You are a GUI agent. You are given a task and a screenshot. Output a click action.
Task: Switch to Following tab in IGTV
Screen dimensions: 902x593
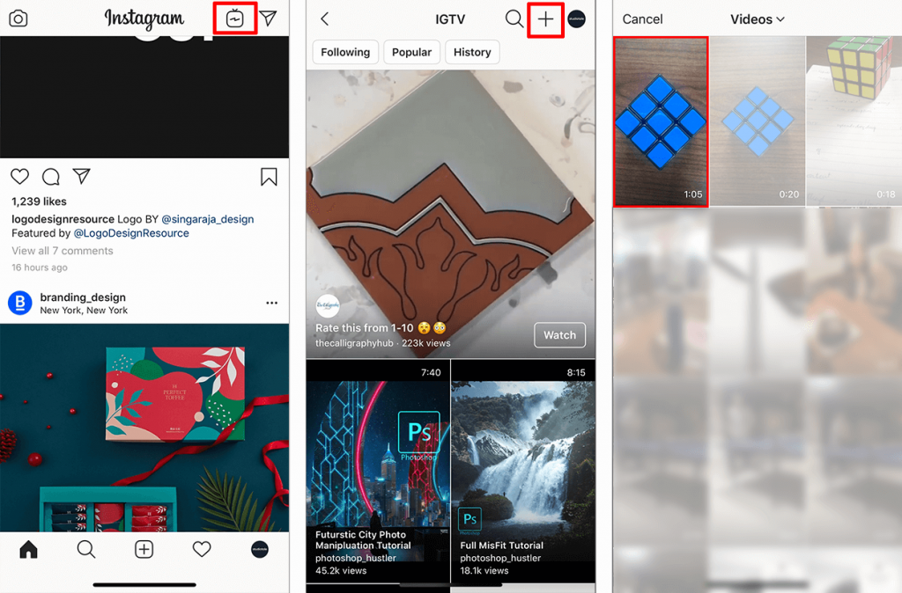point(345,52)
